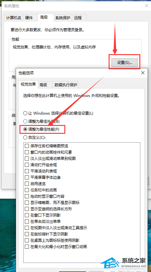Choose 调整为最佳外观 radio option

(x=41, y=122)
